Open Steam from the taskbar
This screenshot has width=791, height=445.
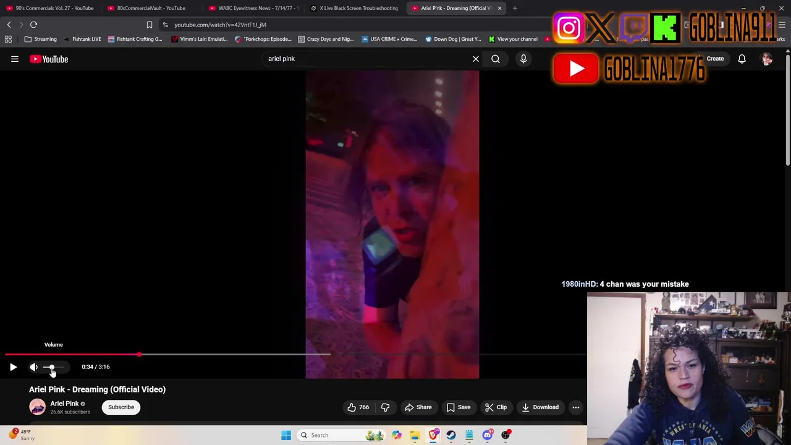pyautogui.click(x=451, y=435)
